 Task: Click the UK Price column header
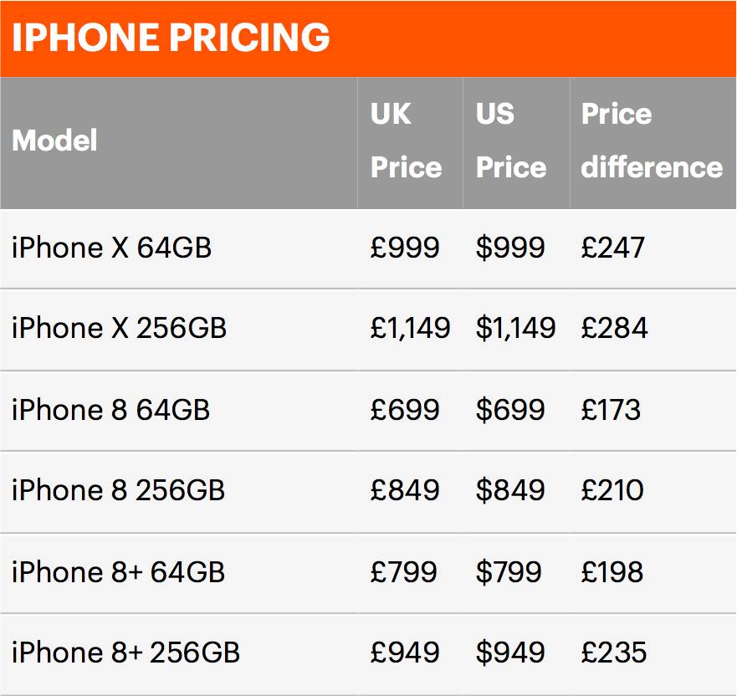(406, 141)
